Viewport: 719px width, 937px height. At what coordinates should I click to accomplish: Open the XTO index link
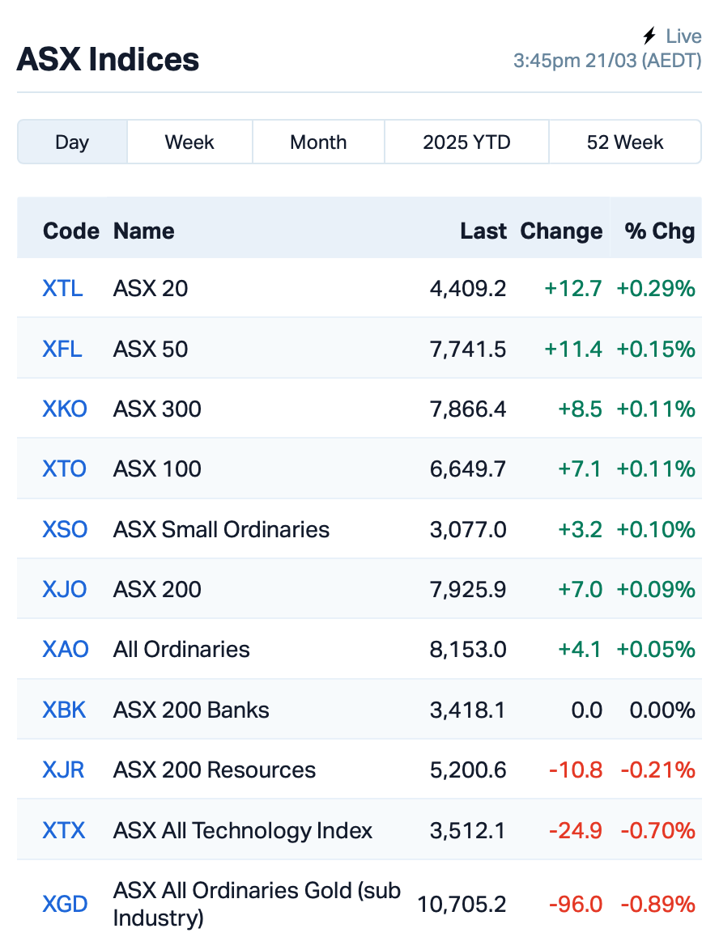coord(65,469)
